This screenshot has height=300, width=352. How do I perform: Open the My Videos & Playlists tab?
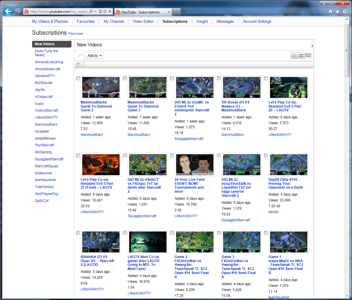(x=50, y=22)
